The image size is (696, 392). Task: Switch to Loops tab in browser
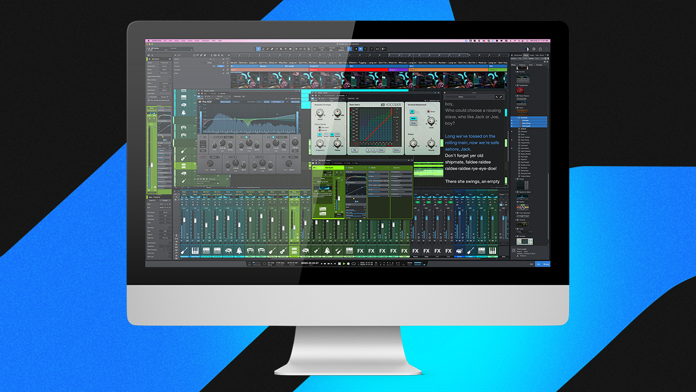tap(532, 55)
